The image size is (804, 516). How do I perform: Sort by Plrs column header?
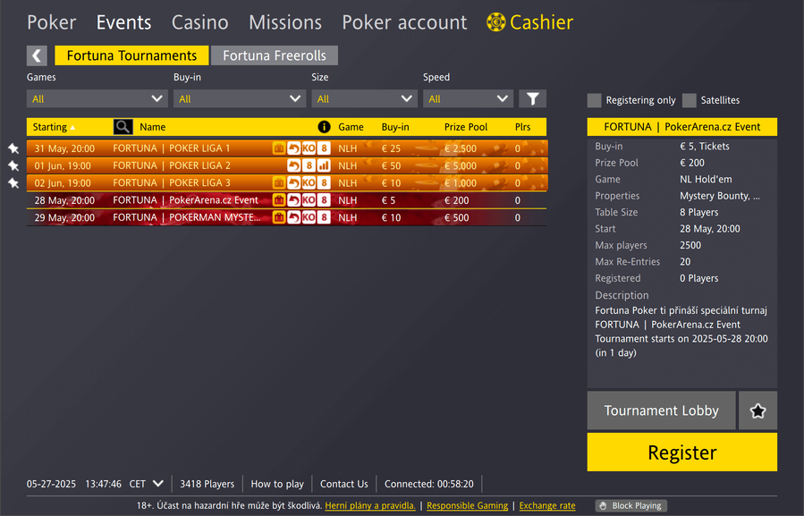(522, 127)
